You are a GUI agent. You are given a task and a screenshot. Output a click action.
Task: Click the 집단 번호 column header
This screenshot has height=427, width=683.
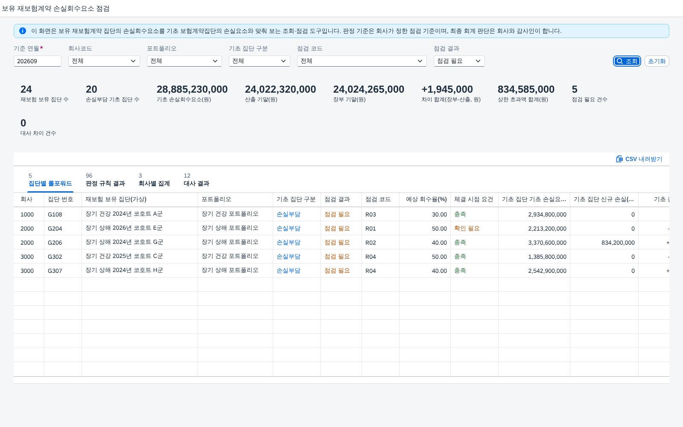[x=63, y=199]
